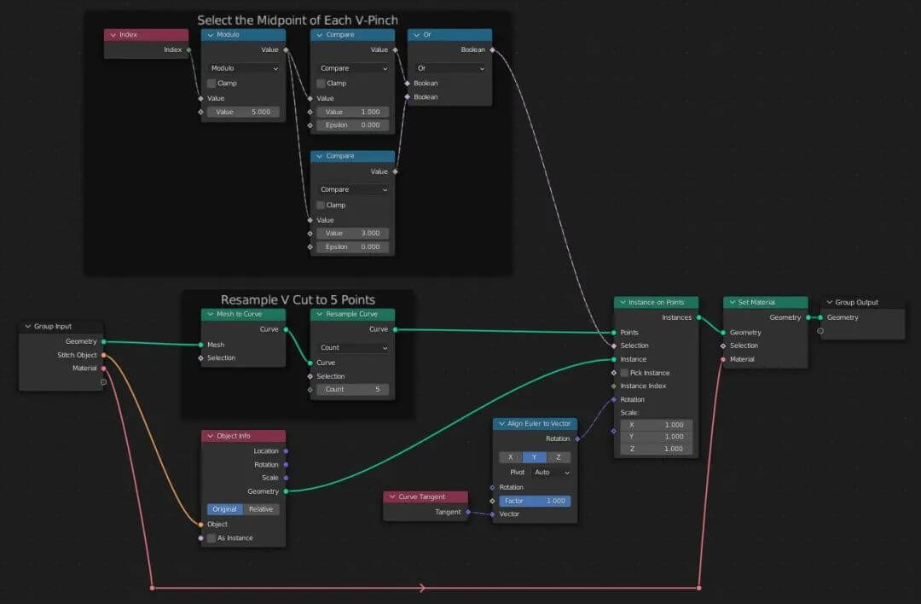This screenshot has width=921, height=604.
Task: Click Instance on Points Rotation input socket
Action: coord(614,399)
